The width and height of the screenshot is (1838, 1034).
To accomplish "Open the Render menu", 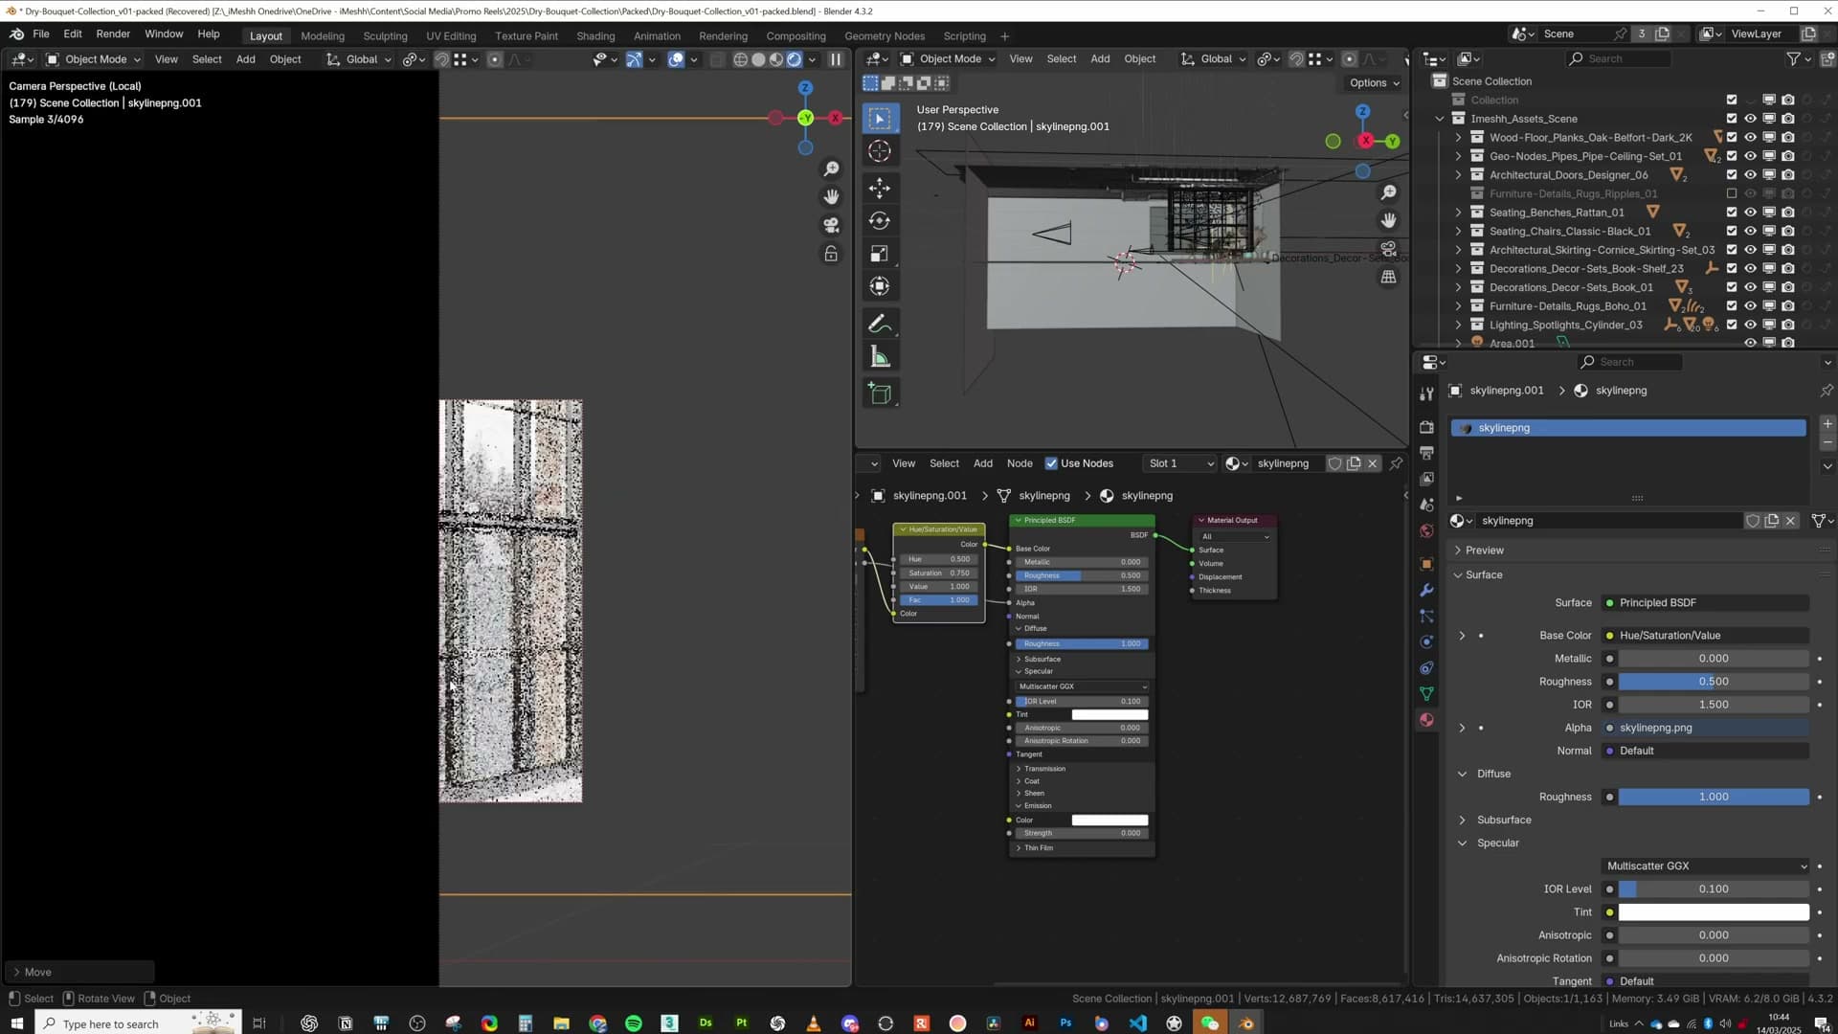I will 113,34.
